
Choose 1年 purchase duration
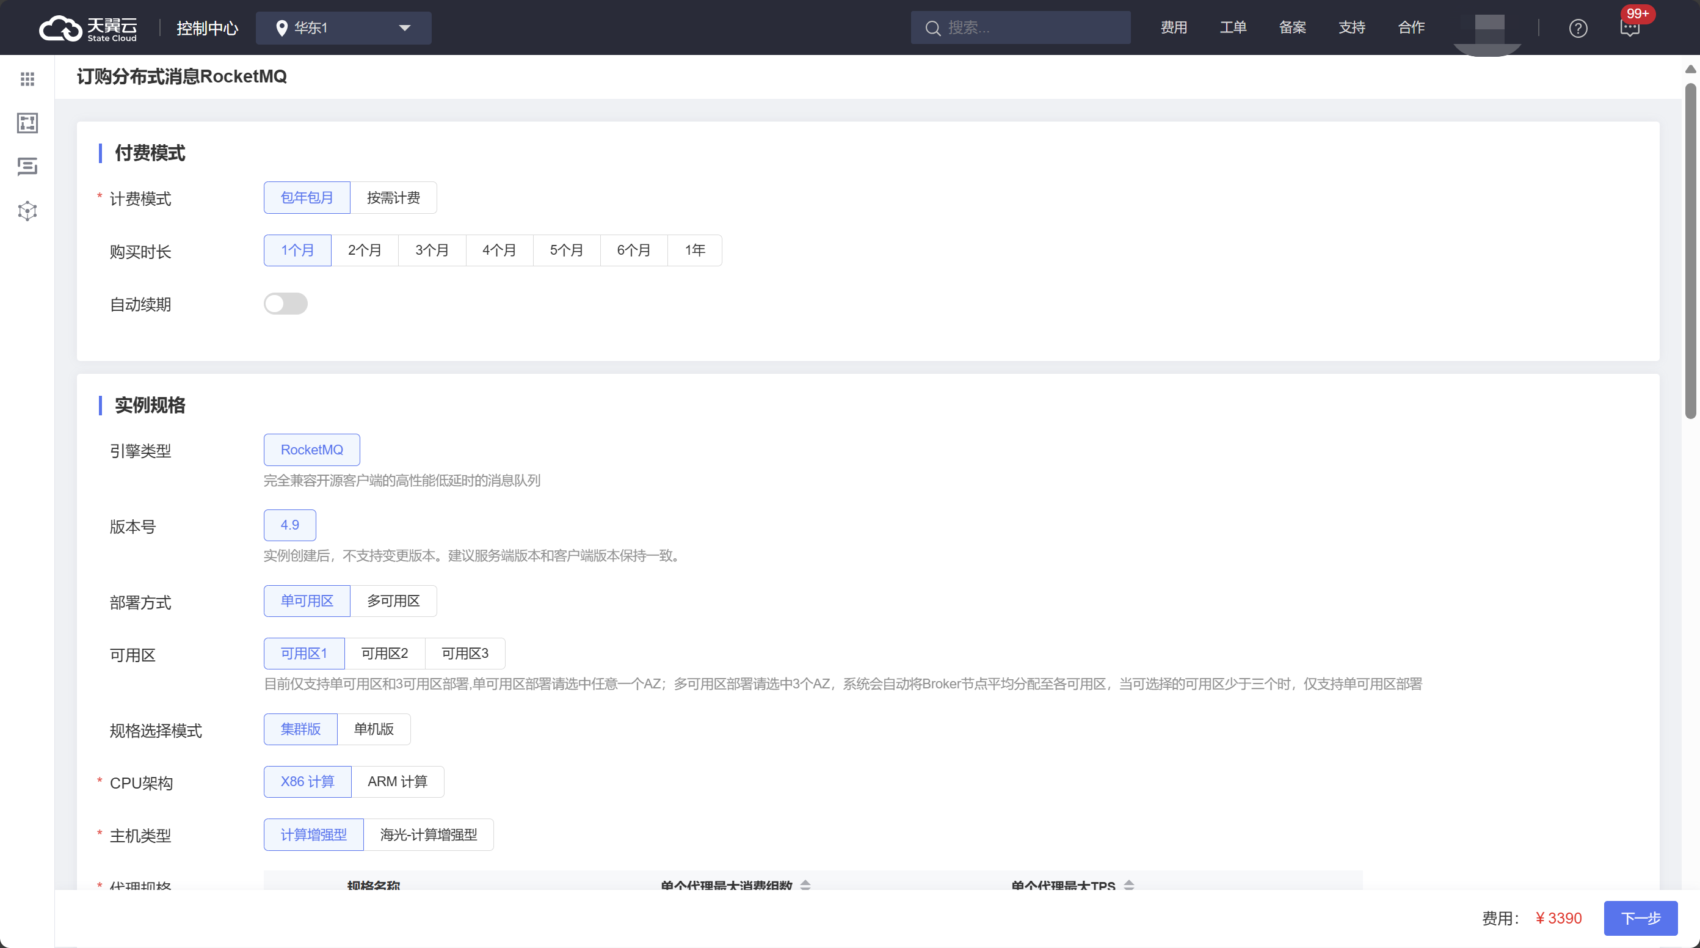click(695, 250)
